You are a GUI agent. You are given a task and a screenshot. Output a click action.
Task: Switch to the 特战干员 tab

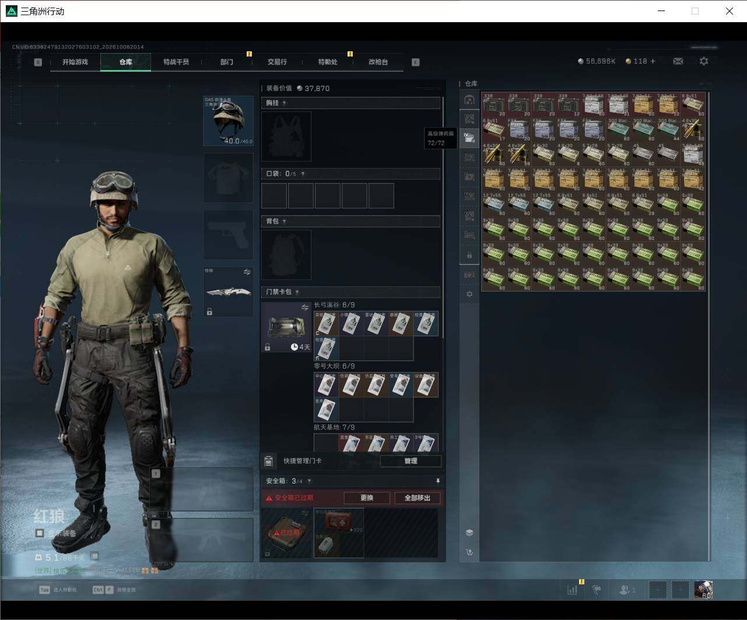pos(176,62)
